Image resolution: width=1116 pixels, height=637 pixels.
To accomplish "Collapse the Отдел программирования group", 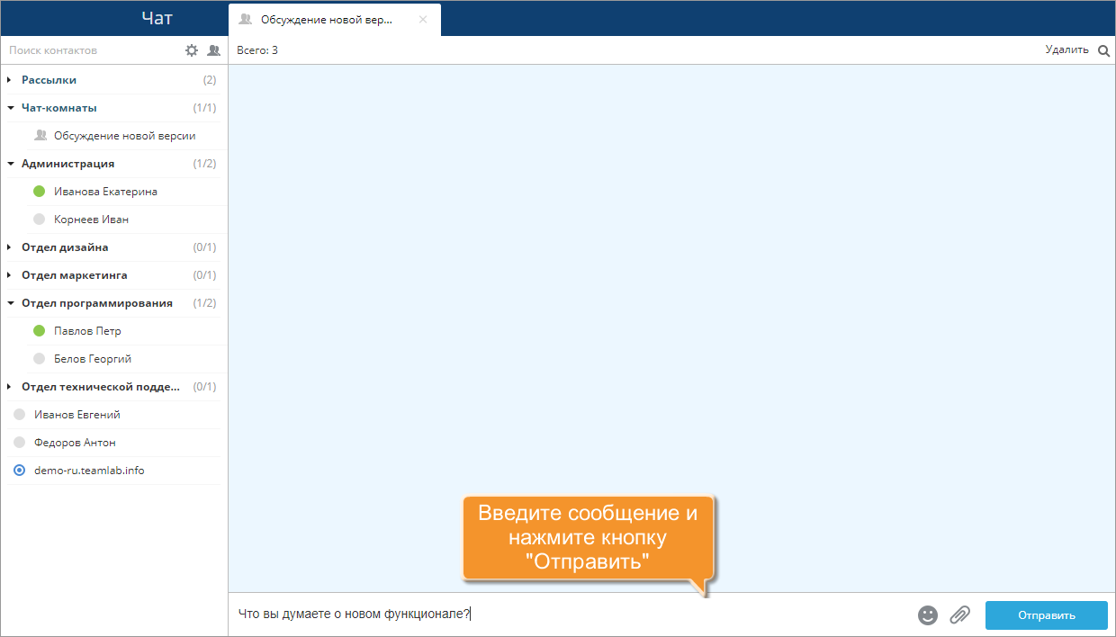I will point(10,303).
